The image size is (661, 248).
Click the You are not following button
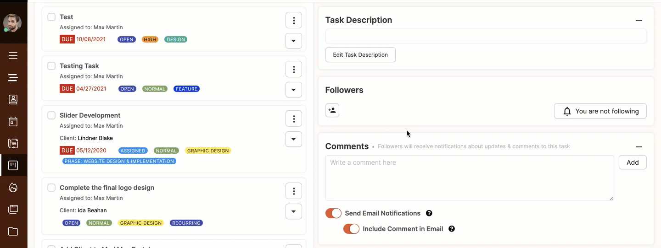coord(600,111)
